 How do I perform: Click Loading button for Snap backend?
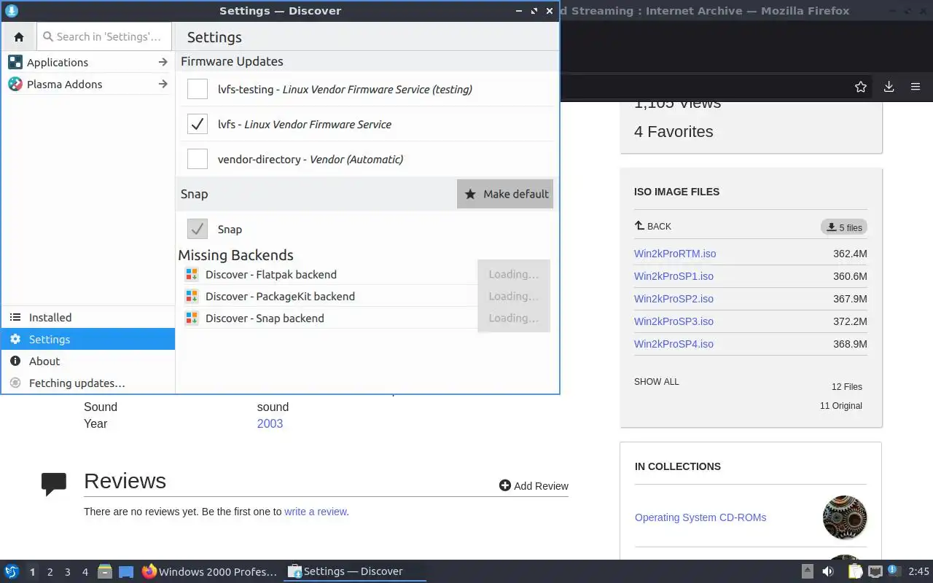(x=514, y=318)
